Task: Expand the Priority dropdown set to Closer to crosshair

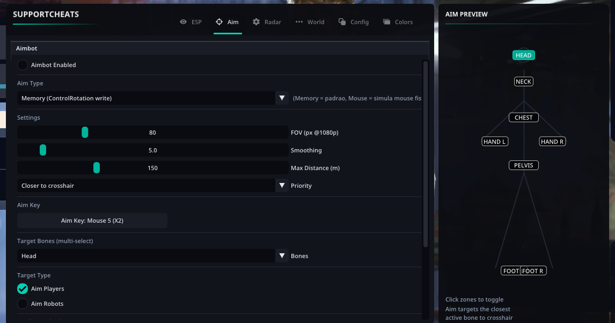Action: point(152,186)
